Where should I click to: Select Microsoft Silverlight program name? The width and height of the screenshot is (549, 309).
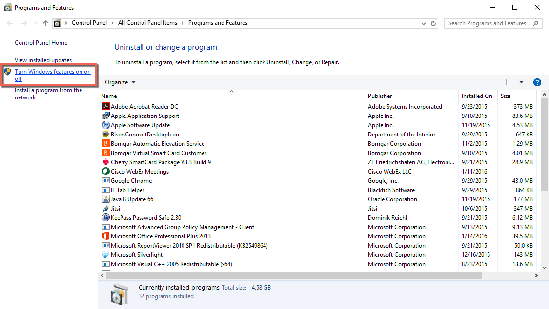click(137, 255)
